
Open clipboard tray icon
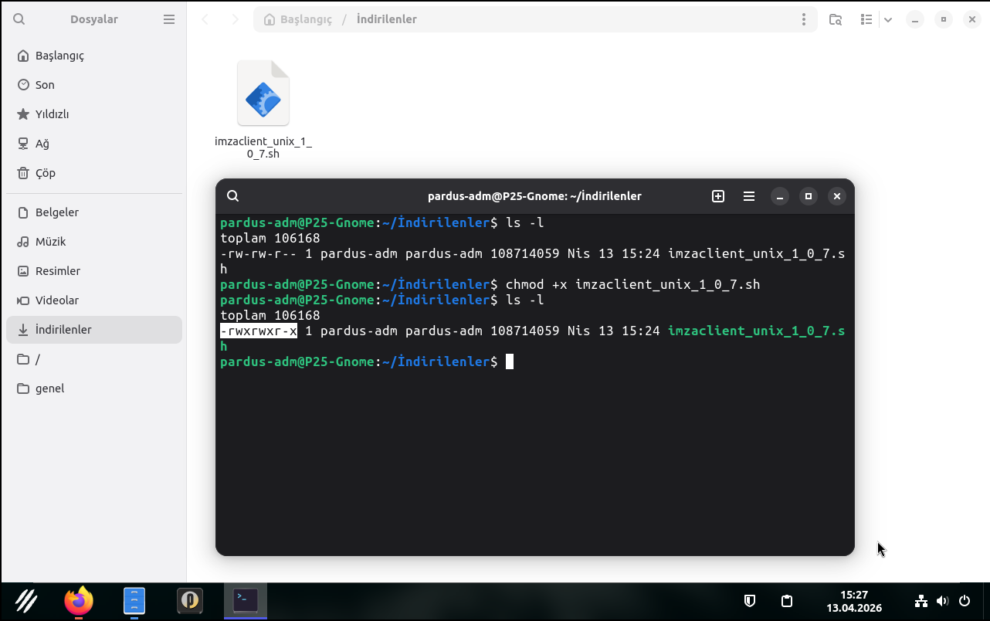point(787,601)
